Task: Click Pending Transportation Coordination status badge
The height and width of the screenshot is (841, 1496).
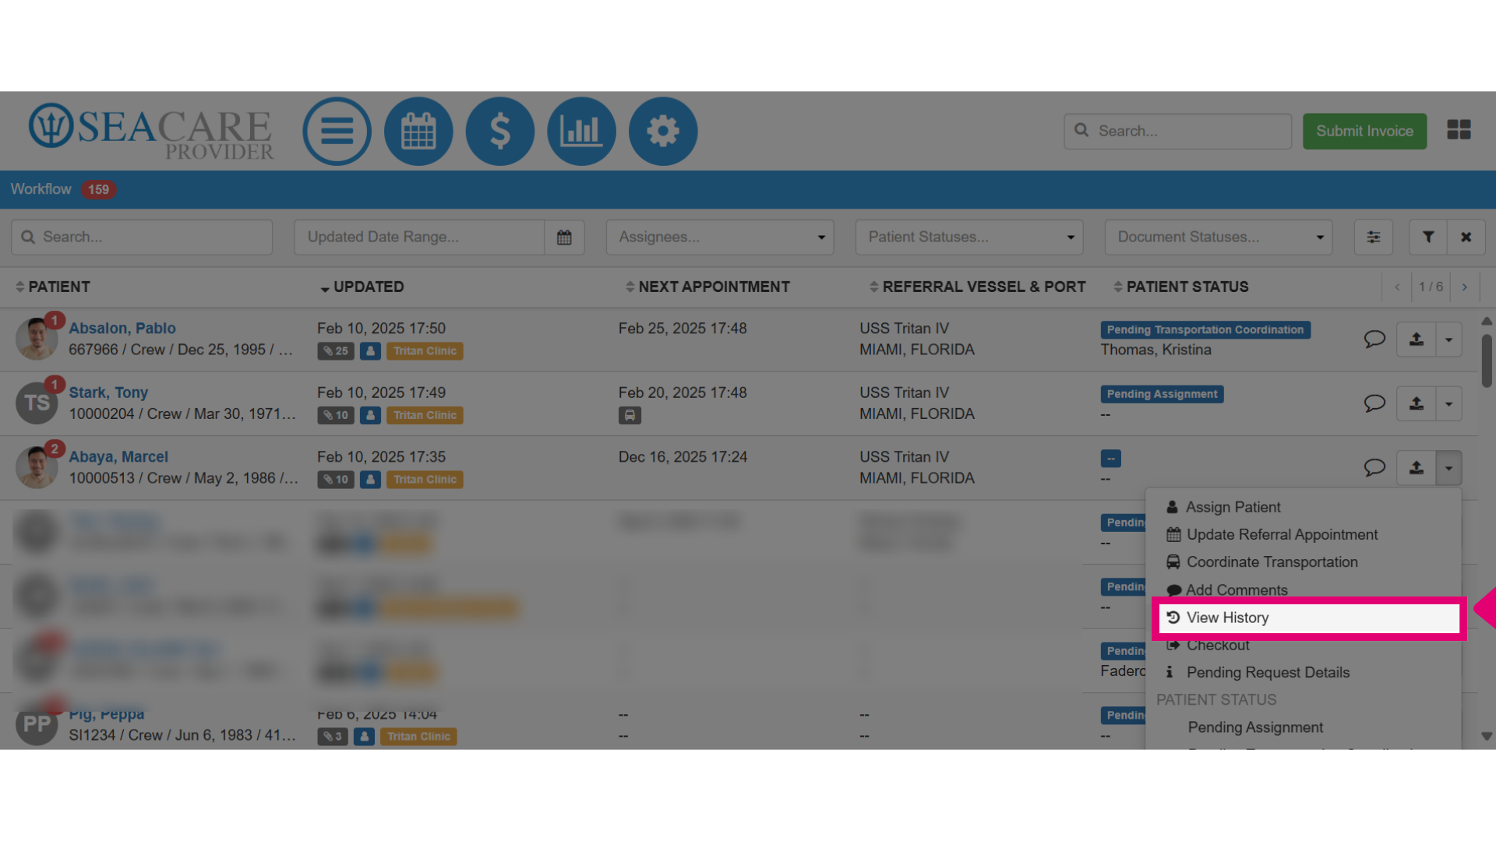Action: click(1205, 330)
